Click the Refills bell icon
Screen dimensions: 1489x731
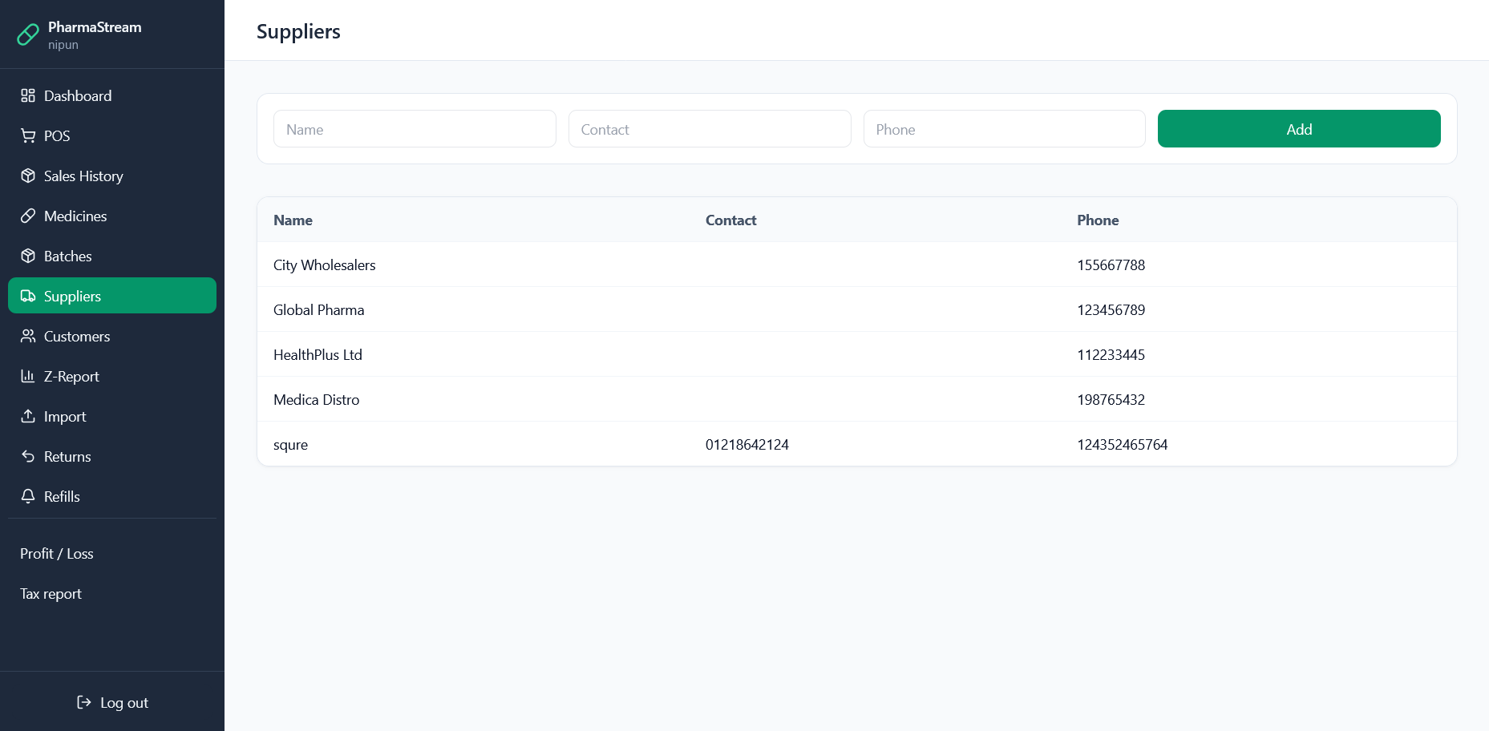(28, 496)
